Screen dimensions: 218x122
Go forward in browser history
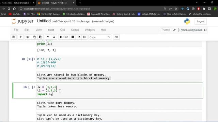(x=4, y=9)
